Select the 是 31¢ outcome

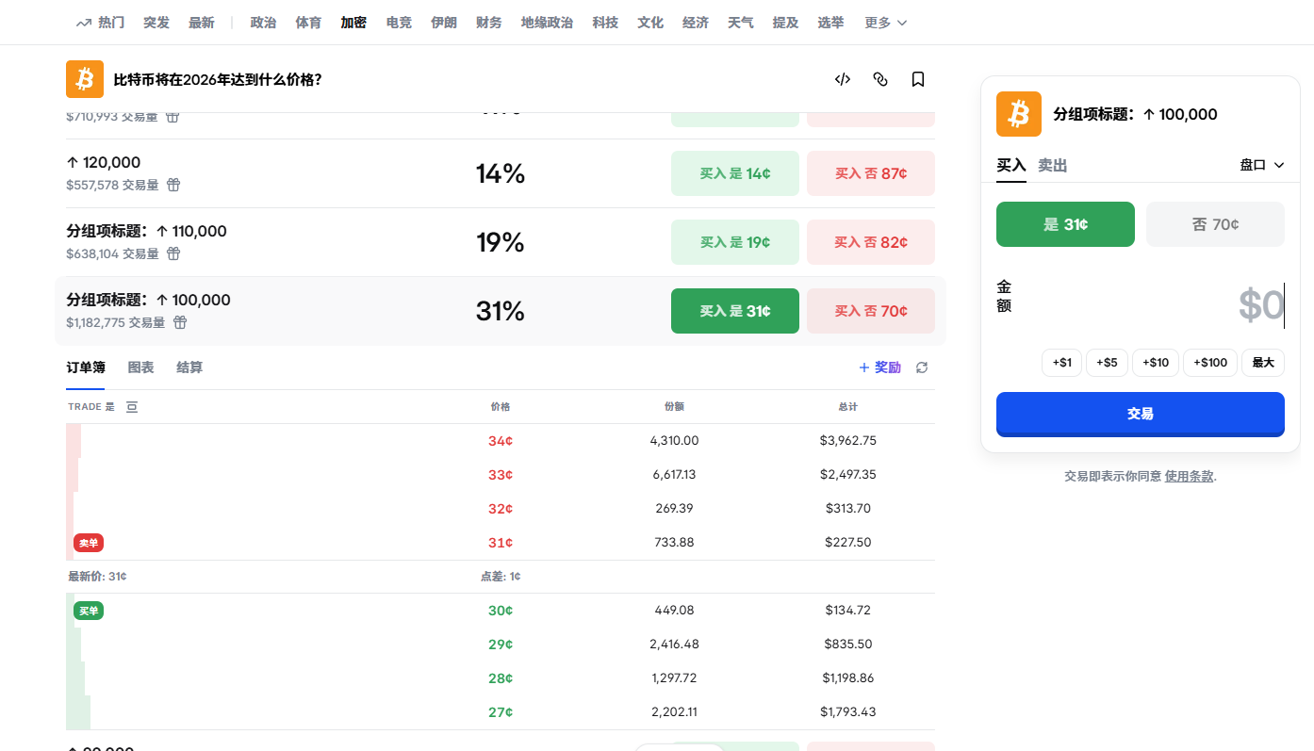1065,224
